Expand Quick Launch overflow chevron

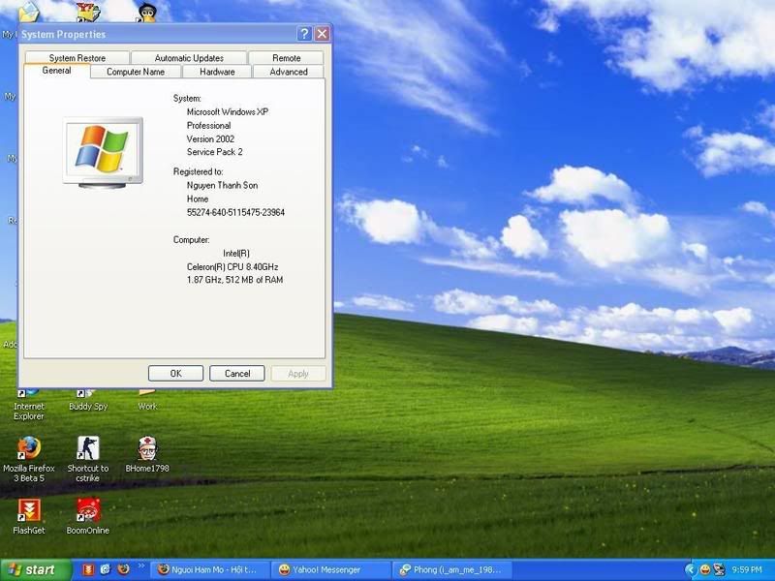tap(140, 566)
